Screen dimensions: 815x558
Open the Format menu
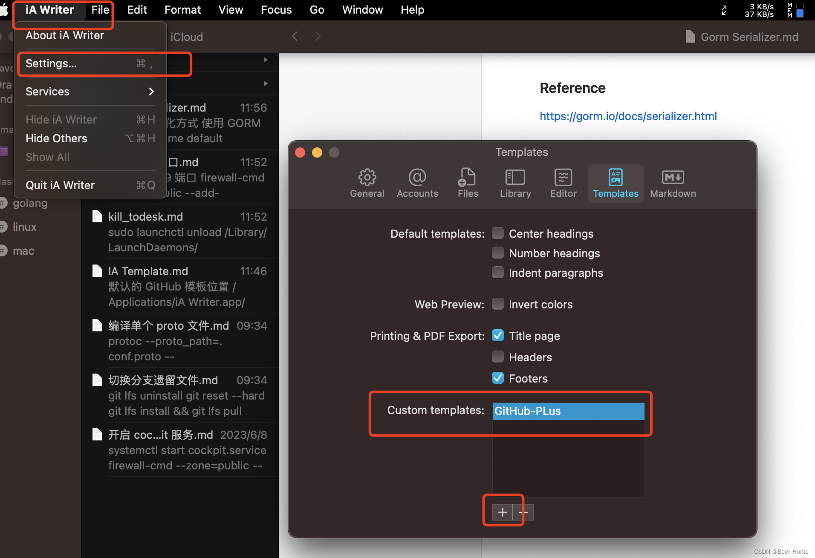182,10
